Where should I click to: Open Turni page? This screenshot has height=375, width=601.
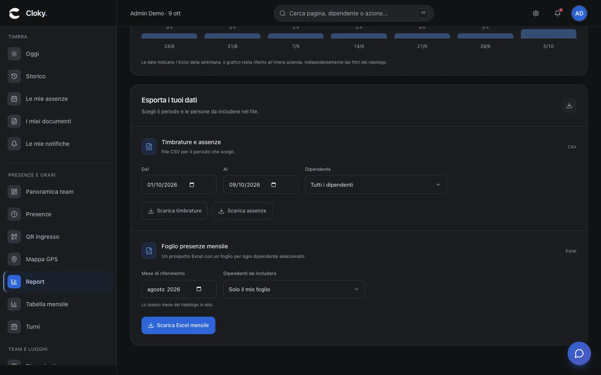click(x=58, y=327)
